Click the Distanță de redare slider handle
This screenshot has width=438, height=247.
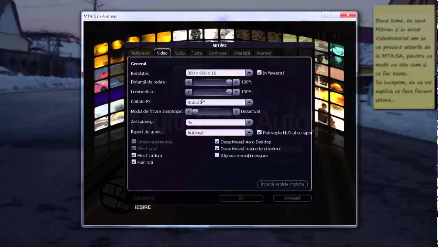pyautogui.click(x=229, y=82)
